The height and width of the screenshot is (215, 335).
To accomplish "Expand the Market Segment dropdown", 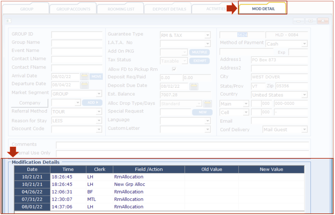I will click(x=99, y=94).
